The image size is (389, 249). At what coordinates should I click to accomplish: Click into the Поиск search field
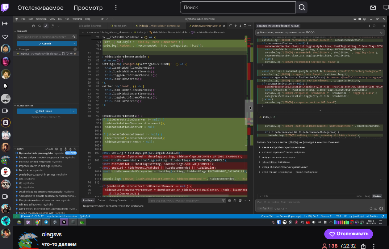[x=238, y=8]
